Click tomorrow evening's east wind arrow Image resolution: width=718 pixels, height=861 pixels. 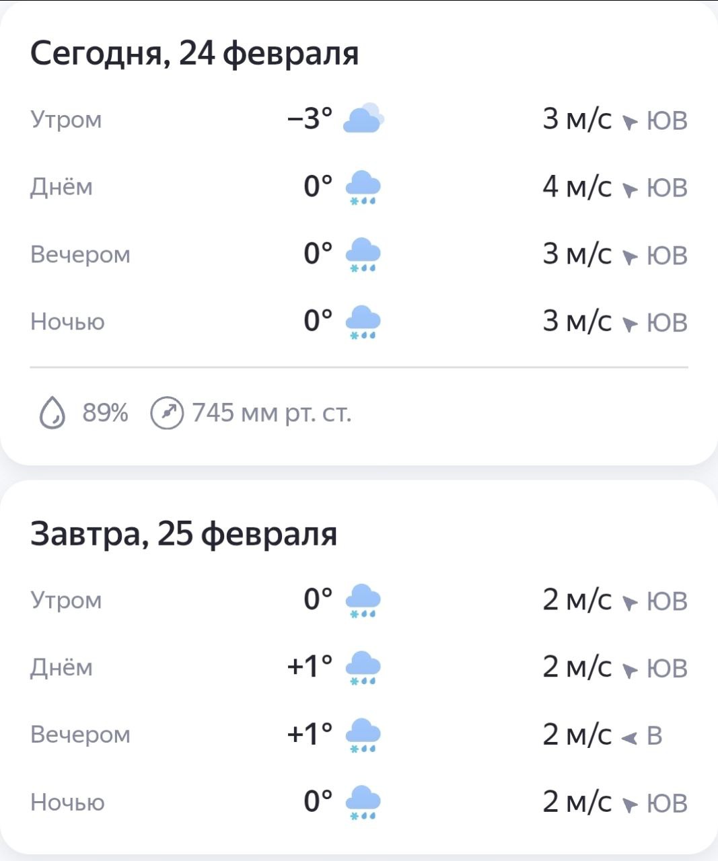(x=629, y=738)
